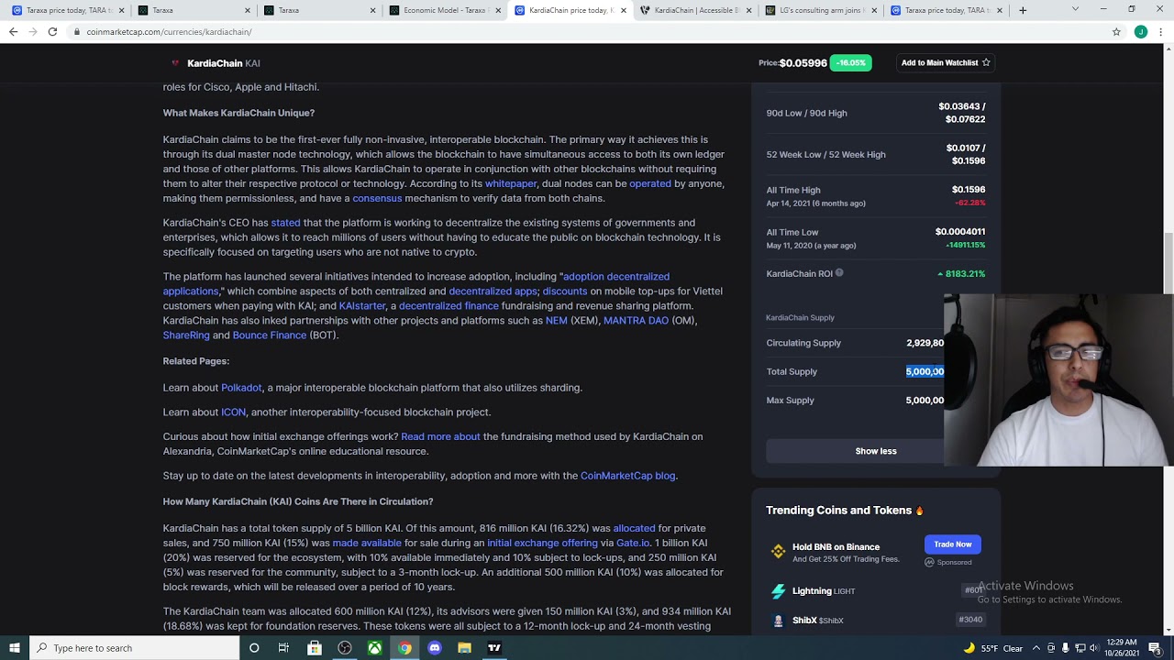Click star icon in Add to Main Watchlist

click(986, 62)
